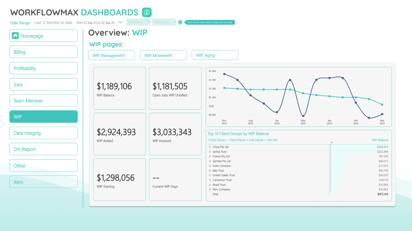Click the house icon on Homepage button
This screenshot has width=412, height=231.
[15, 36]
